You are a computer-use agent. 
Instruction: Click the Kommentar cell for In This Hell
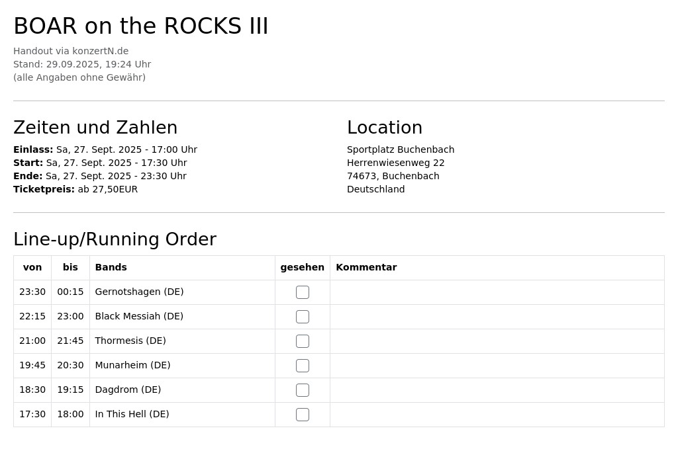(x=497, y=415)
